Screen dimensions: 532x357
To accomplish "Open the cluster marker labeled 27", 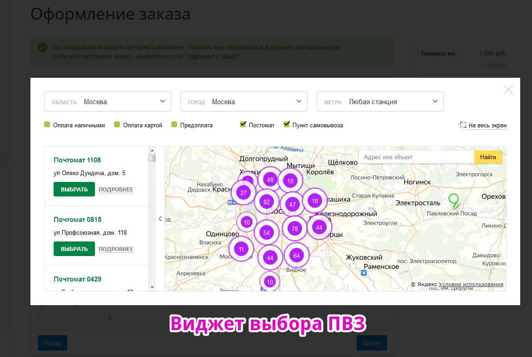I will pos(244,193).
